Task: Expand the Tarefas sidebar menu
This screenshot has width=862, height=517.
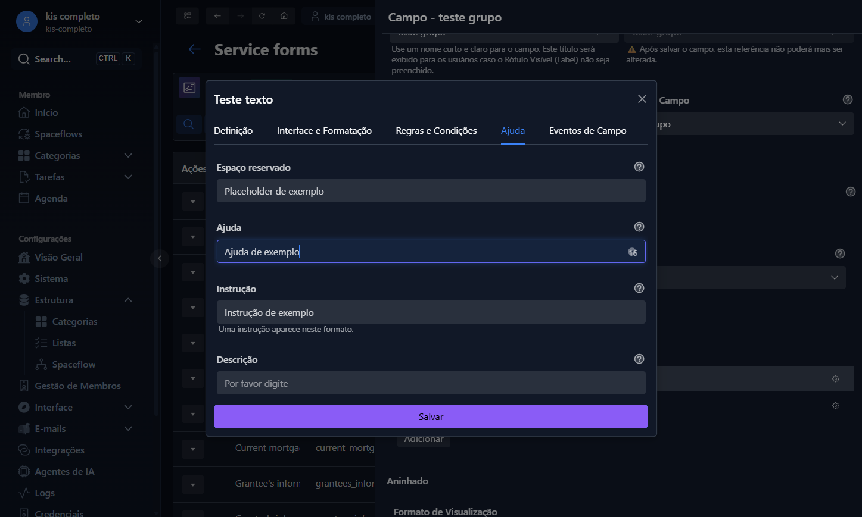Action: [128, 177]
